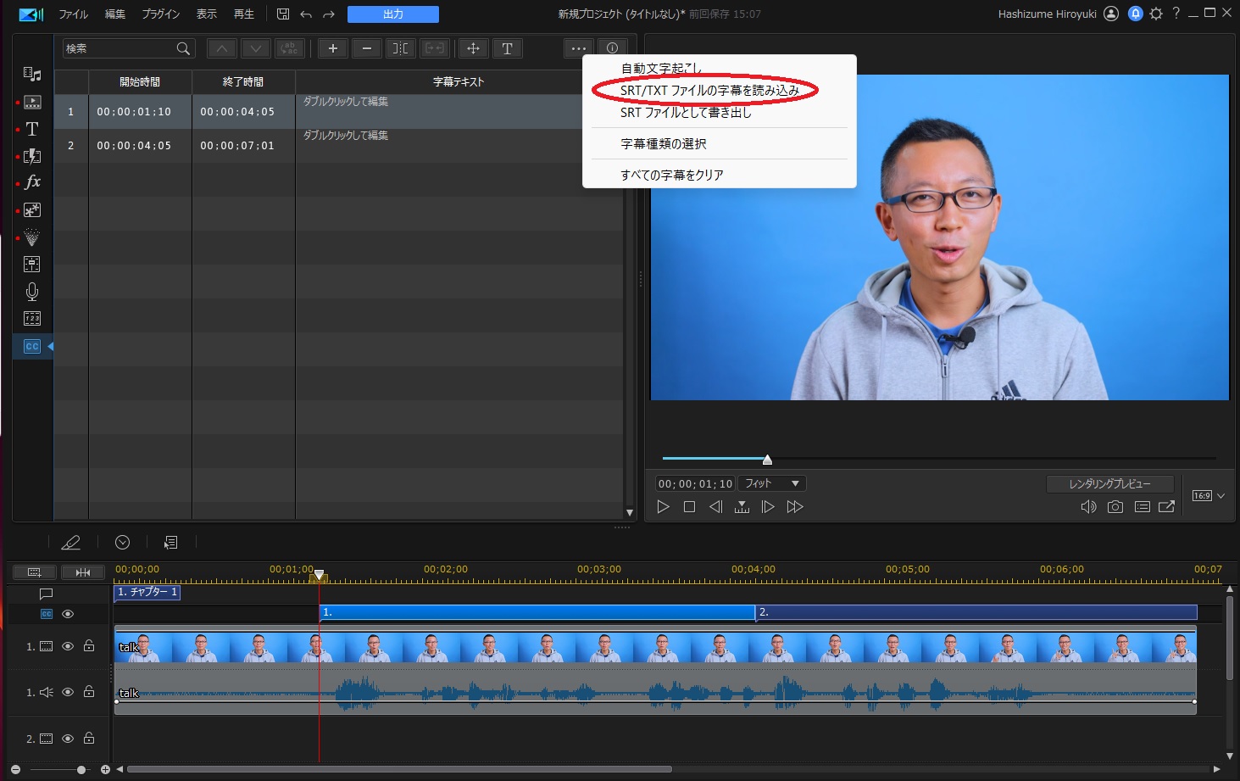This screenshot has height=781, width=1240.
Task: Open the Voice-Over microphone room
Action: pos(32,292)
